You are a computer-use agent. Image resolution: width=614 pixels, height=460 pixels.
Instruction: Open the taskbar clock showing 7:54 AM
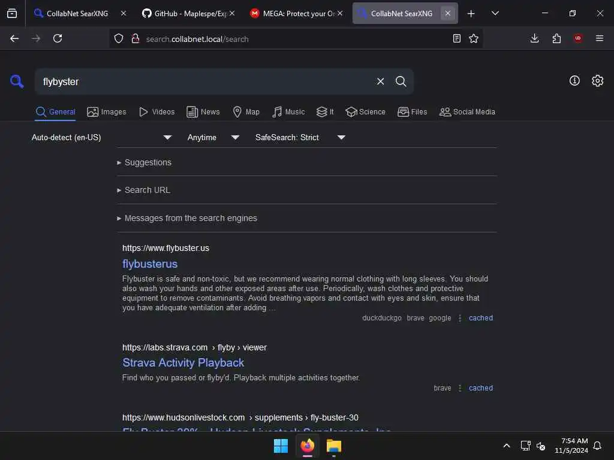571,446
